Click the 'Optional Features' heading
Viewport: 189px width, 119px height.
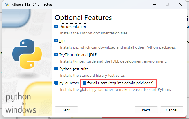83,17
